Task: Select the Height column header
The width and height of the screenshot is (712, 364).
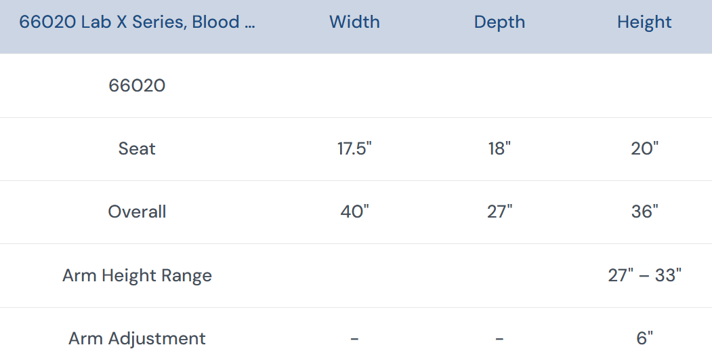Action: tap(644, 22)
